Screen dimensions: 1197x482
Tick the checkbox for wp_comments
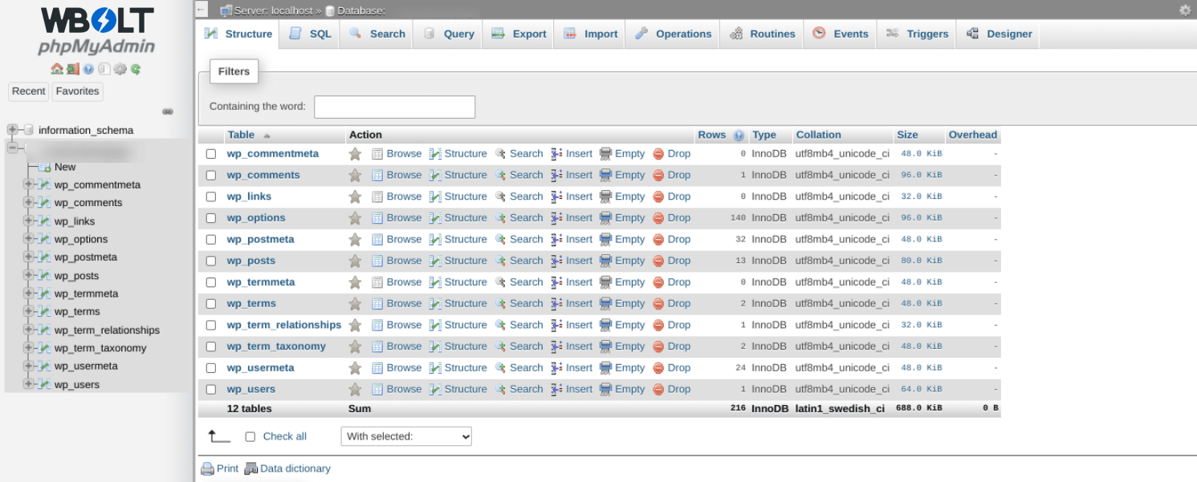click(211, 176)
